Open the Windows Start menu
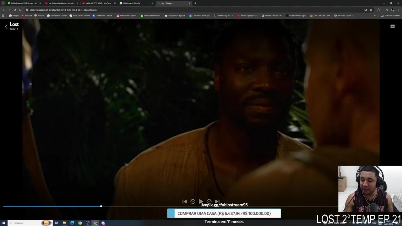402x226 pixels. [x=4, y=223]
